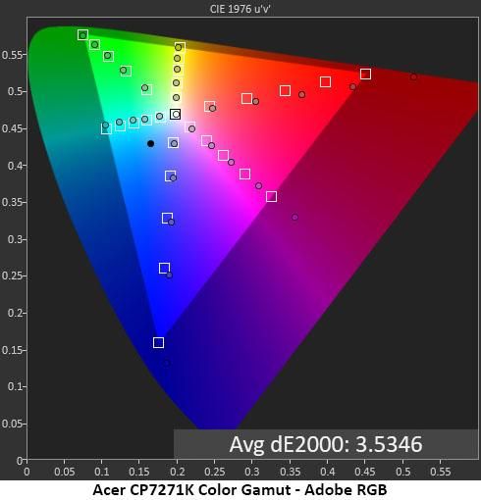
Task: Select the white point square with circle
Action: [x=176, y=114]
